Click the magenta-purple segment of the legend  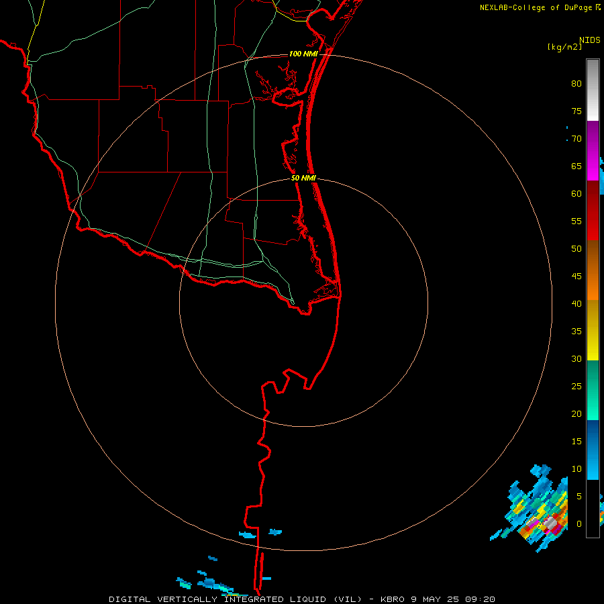tap(593, 150)
